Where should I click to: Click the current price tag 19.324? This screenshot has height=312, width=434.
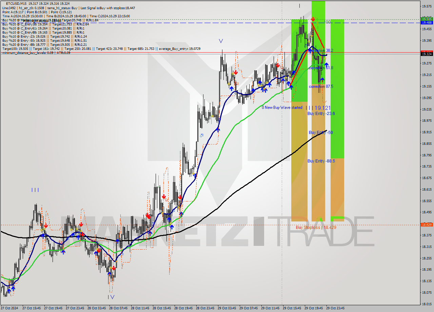tap(427, 54)
